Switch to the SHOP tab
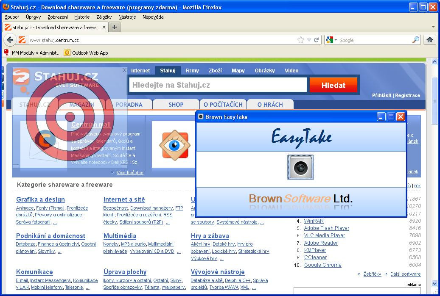The image size is (440, 296). (x=176, y=105)
